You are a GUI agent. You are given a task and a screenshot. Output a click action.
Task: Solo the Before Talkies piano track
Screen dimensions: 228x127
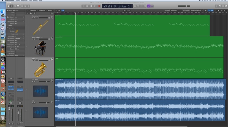point(35,39)
